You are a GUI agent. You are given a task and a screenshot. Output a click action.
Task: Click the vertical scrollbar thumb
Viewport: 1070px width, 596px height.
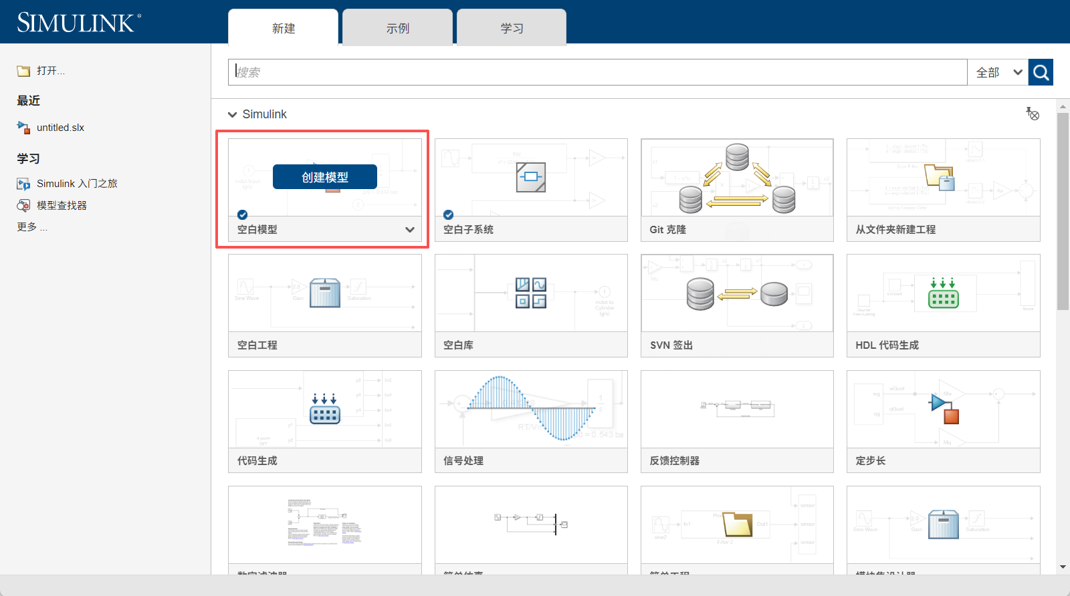tap(1063, 211)
